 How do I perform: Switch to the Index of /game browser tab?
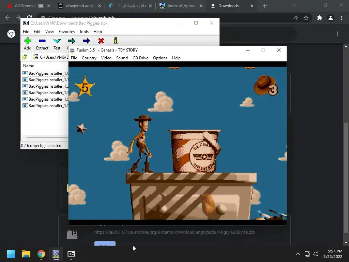coord(181,6)
